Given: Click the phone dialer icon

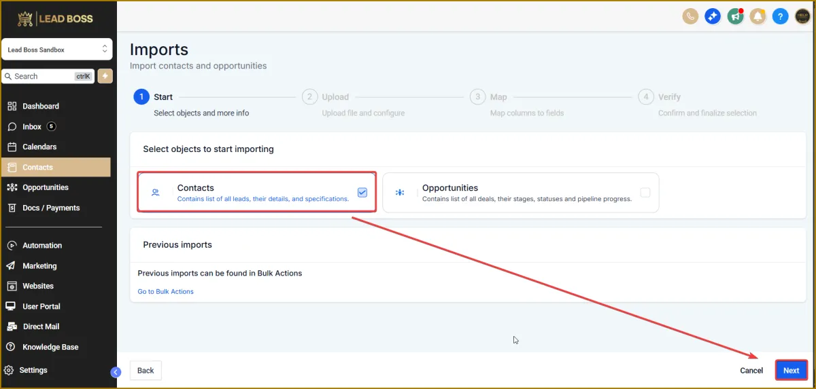Looking at the screenshot, I should point(690,16).
